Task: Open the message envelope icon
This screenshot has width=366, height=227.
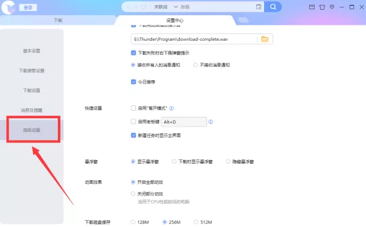Action: [x=312, y=7]
